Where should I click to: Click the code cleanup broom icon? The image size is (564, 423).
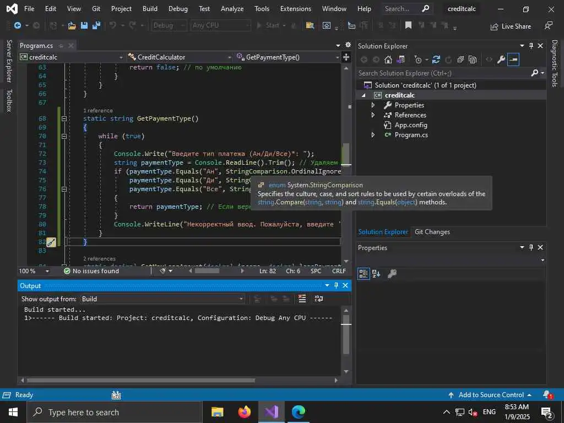tap(162, 271)
